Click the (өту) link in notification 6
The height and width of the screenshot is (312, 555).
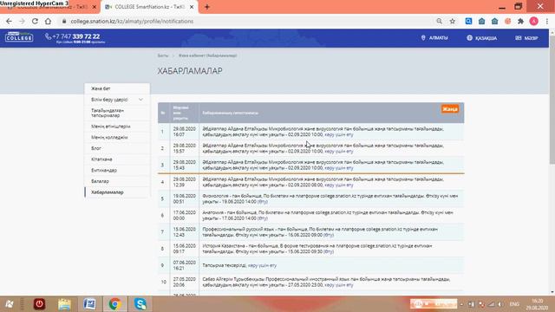coord(262,218)
